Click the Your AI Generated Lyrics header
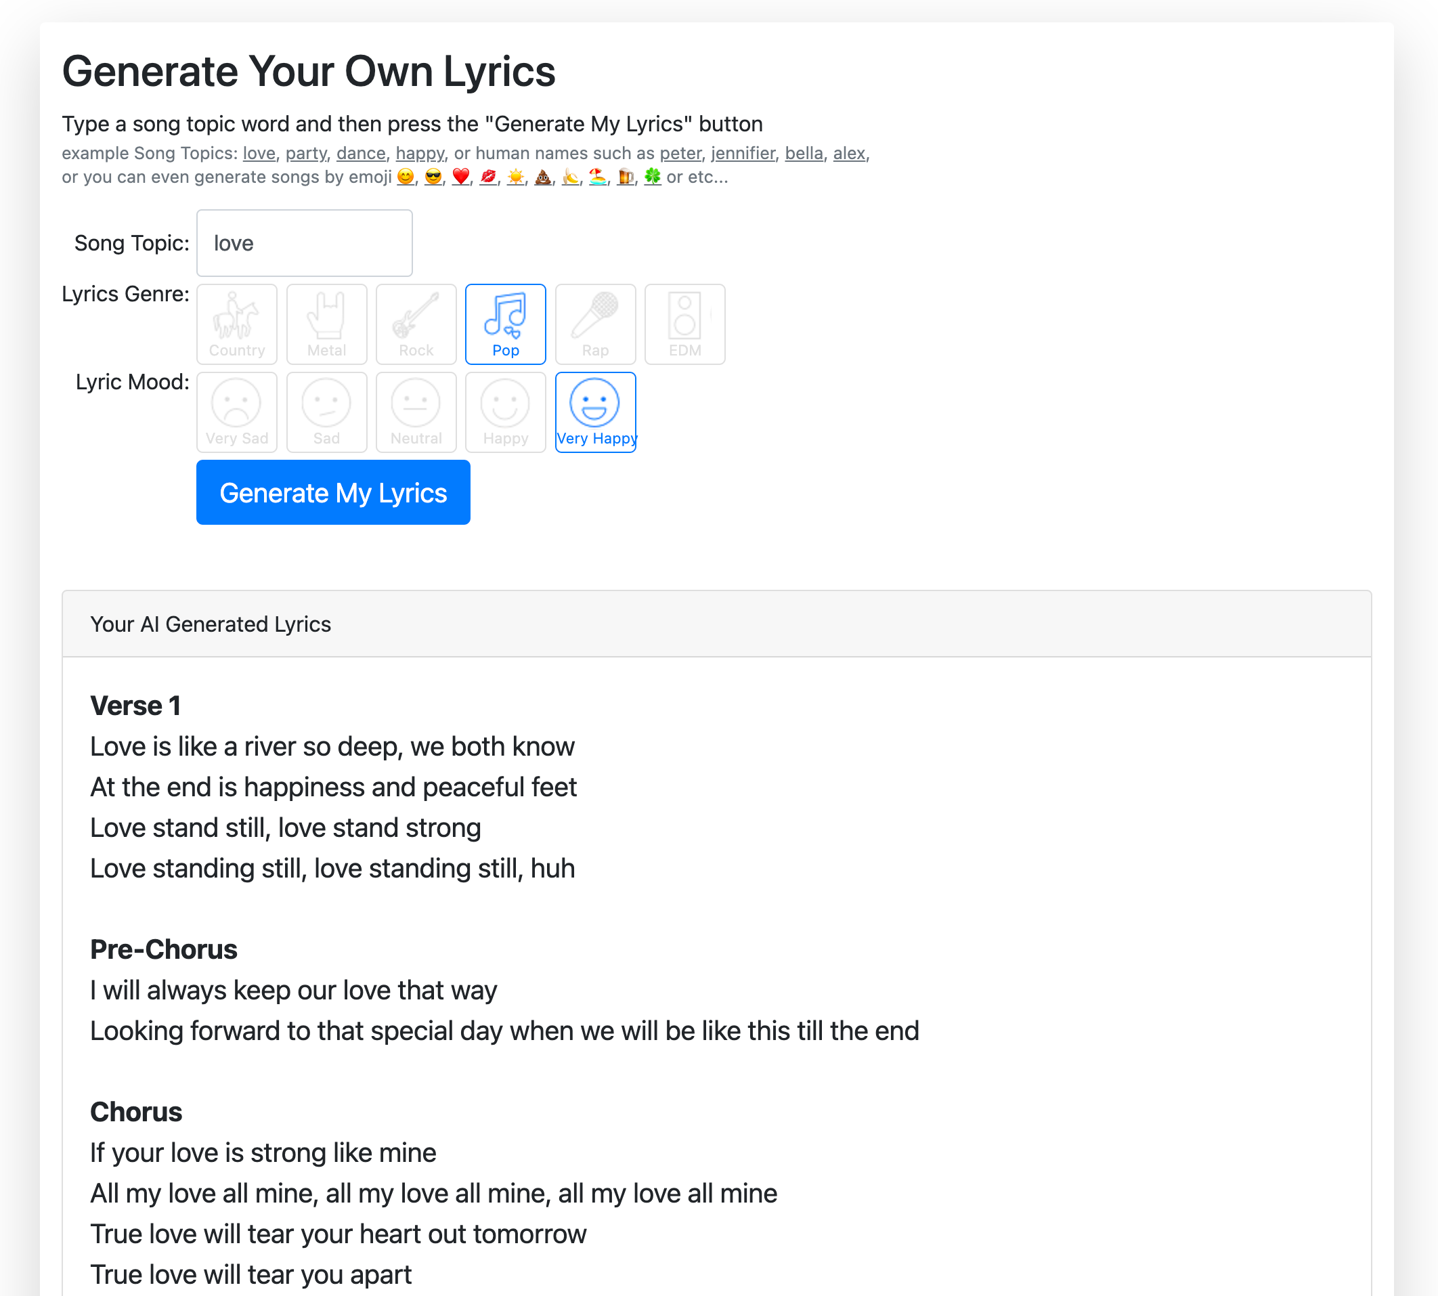This screenshot has height=1296, width=1438. tap(210, 624)
